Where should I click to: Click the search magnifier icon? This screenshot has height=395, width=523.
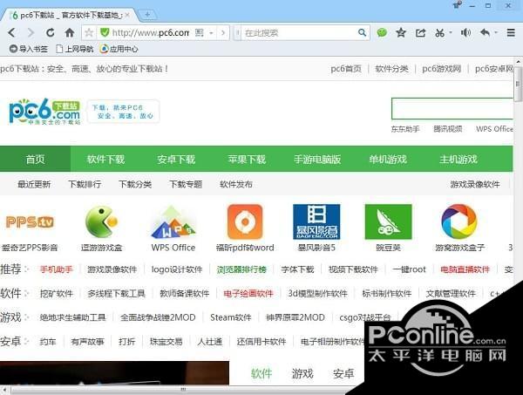[x=363, y=32]
